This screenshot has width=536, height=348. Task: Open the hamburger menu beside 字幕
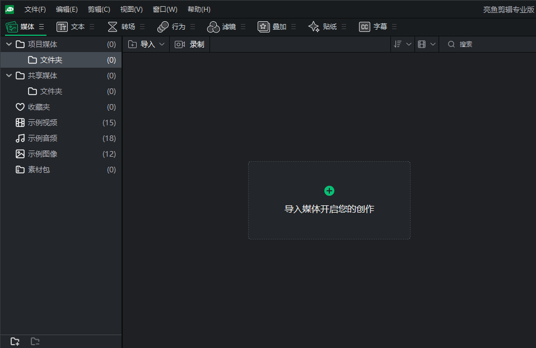pos(394,27)
